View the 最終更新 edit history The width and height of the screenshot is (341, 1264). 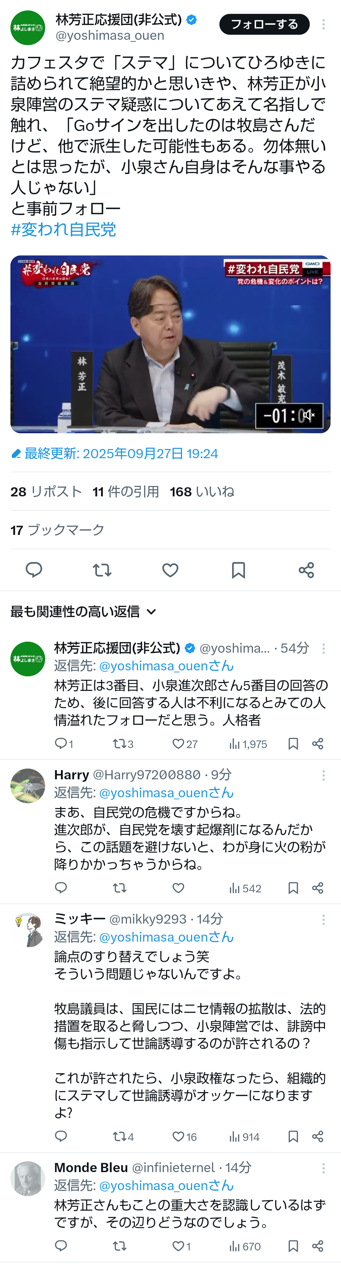(115, 453)
